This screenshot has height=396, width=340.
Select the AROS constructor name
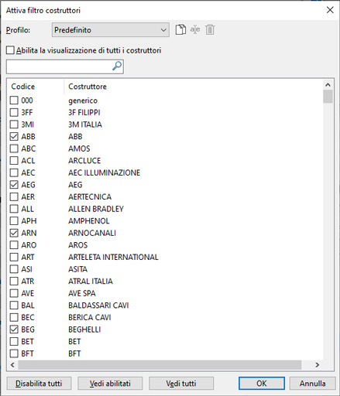[x=77, y=245]
